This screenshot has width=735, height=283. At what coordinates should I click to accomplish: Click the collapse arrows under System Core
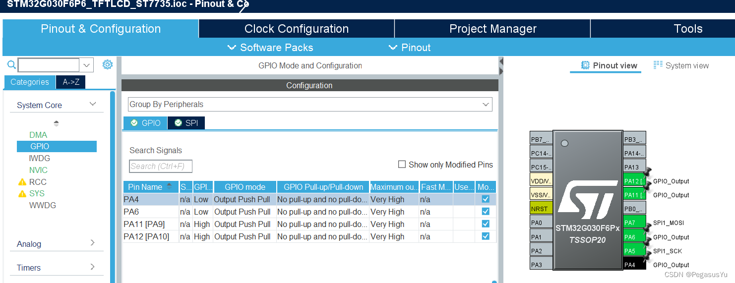(56, 123)
